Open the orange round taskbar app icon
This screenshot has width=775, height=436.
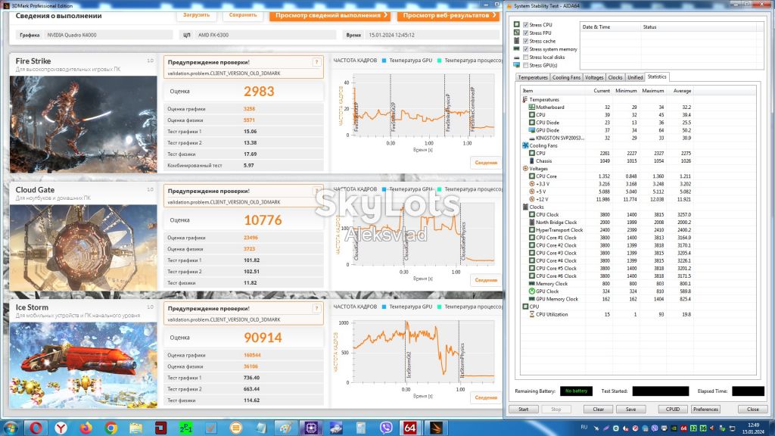click(x=236, y=428)
